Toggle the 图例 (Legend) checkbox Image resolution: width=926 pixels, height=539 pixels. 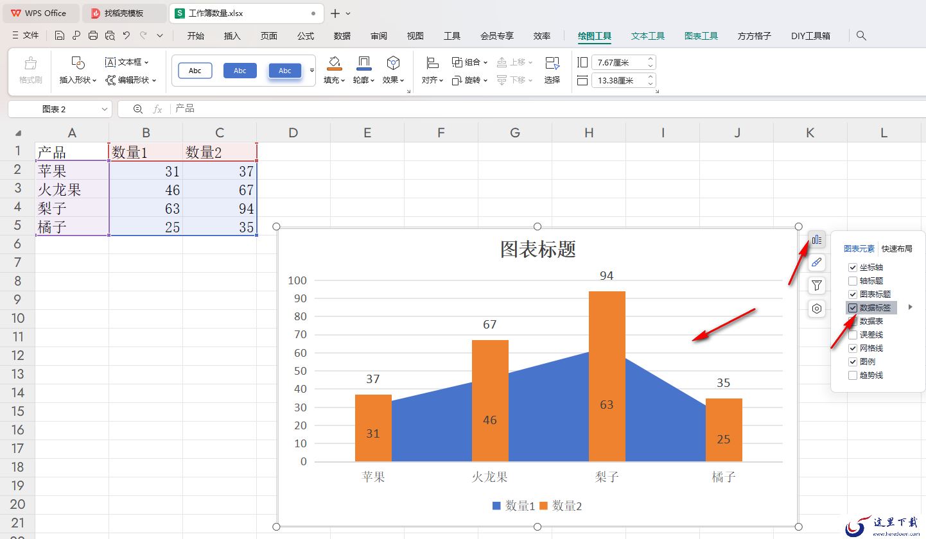[853, 362]
